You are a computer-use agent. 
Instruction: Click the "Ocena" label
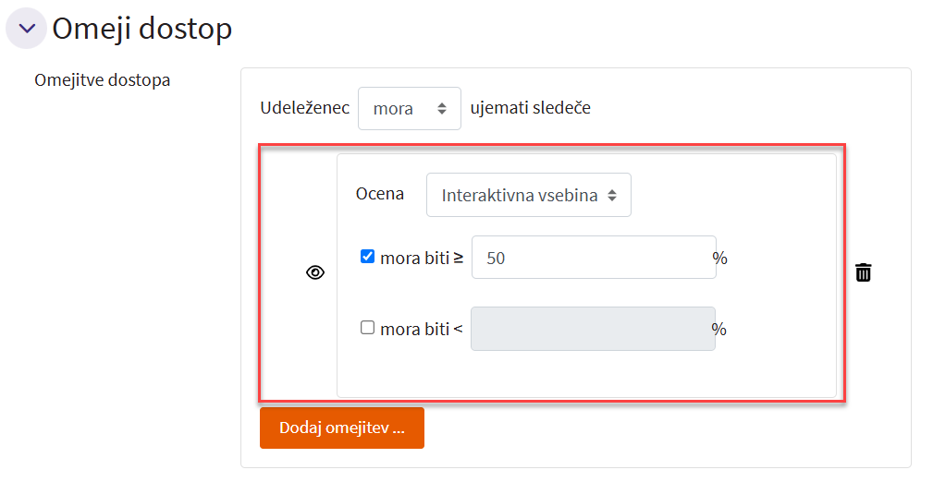click(x=380, y=194)
